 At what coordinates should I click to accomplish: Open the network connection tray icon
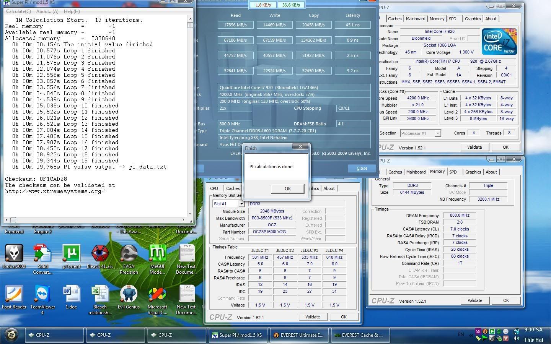tap(517, 332)
